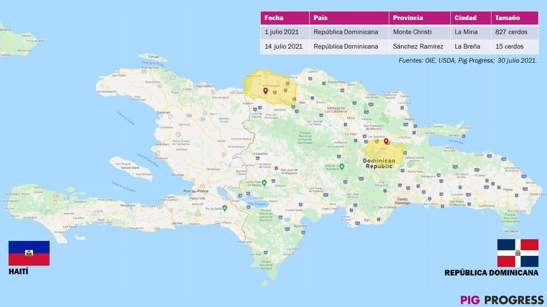Click the bold Dominican Republic map label
The width and height of the screenshot is (547, 307).
tap(379, 163)
